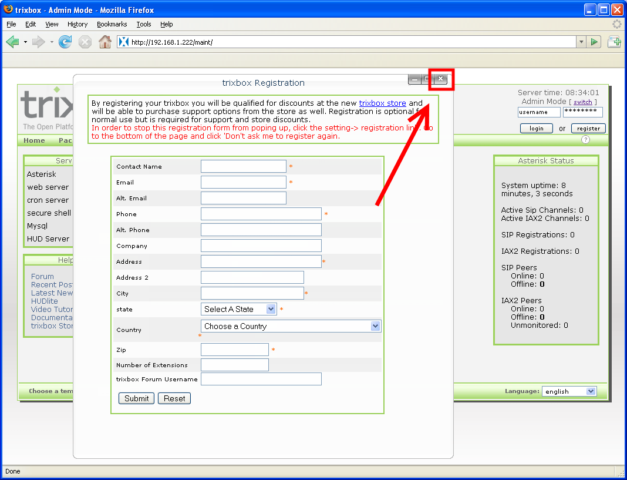Click the secure shell status row
Screen dimensions: 627x480
coord(49,213)
